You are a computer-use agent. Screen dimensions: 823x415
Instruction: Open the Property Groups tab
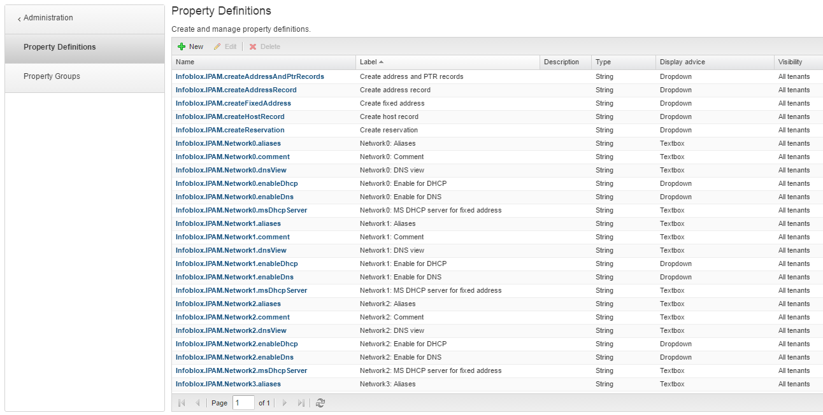(85, 78)
